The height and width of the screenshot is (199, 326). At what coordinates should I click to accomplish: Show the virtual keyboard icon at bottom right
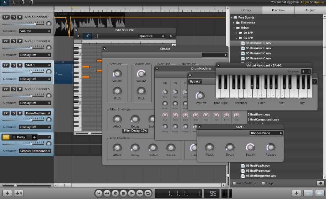pos(308,193)
